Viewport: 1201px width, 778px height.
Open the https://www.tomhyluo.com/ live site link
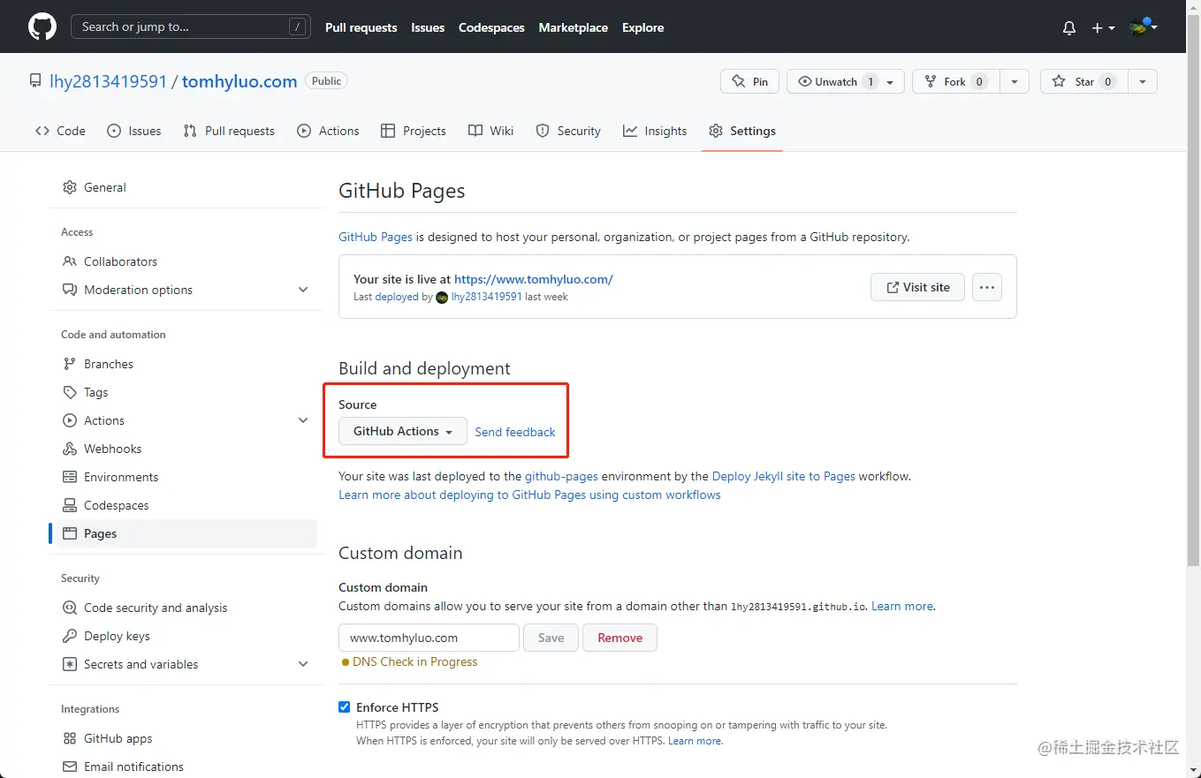[533, 279]
